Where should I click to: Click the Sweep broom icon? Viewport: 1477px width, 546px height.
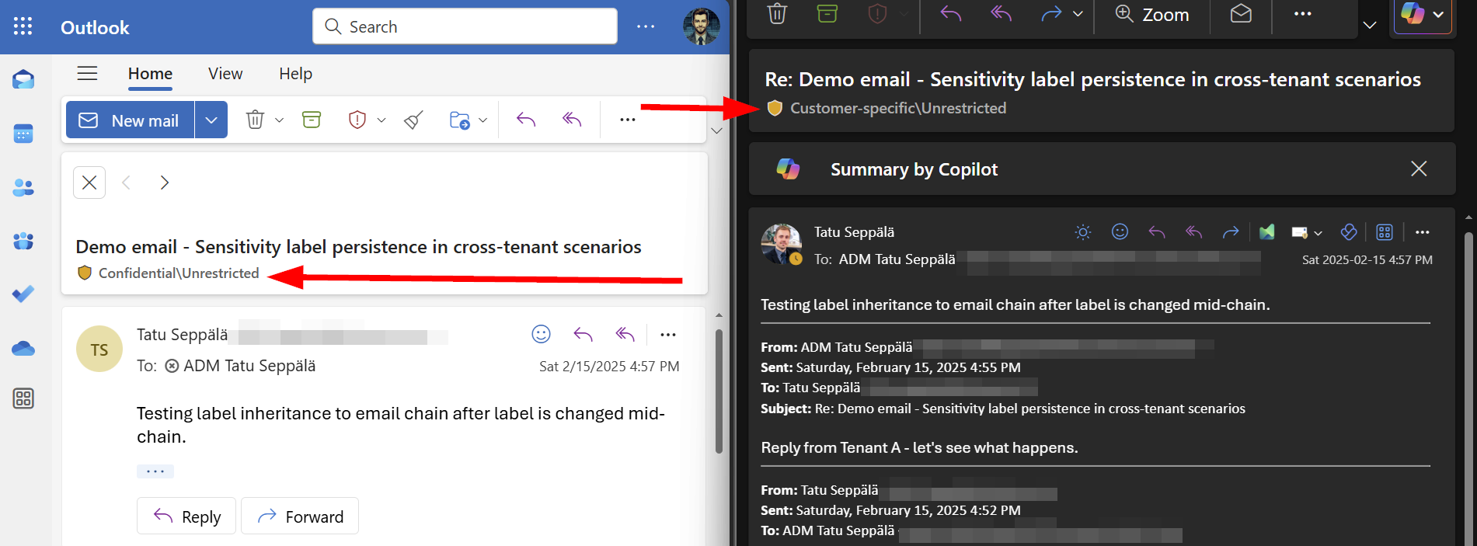(413, 120)
